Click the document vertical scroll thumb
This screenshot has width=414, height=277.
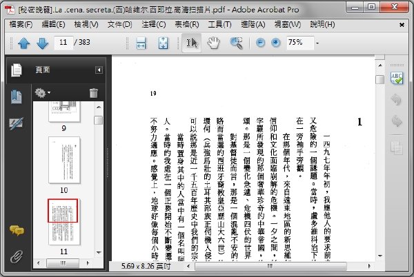click(x=379, y=80)
